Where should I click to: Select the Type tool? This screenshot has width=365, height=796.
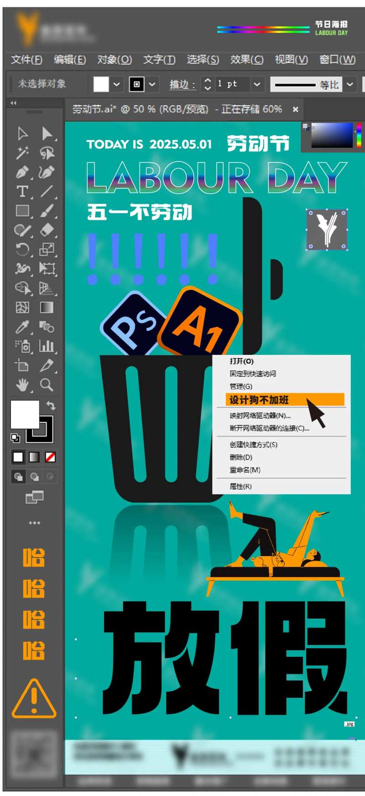coord(22,192)
